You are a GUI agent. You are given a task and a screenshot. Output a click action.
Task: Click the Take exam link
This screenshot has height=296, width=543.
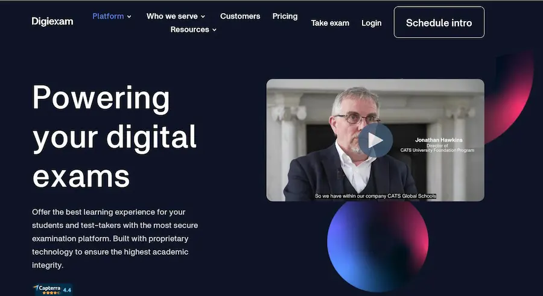pyautogui.click(x=330, y=23)
